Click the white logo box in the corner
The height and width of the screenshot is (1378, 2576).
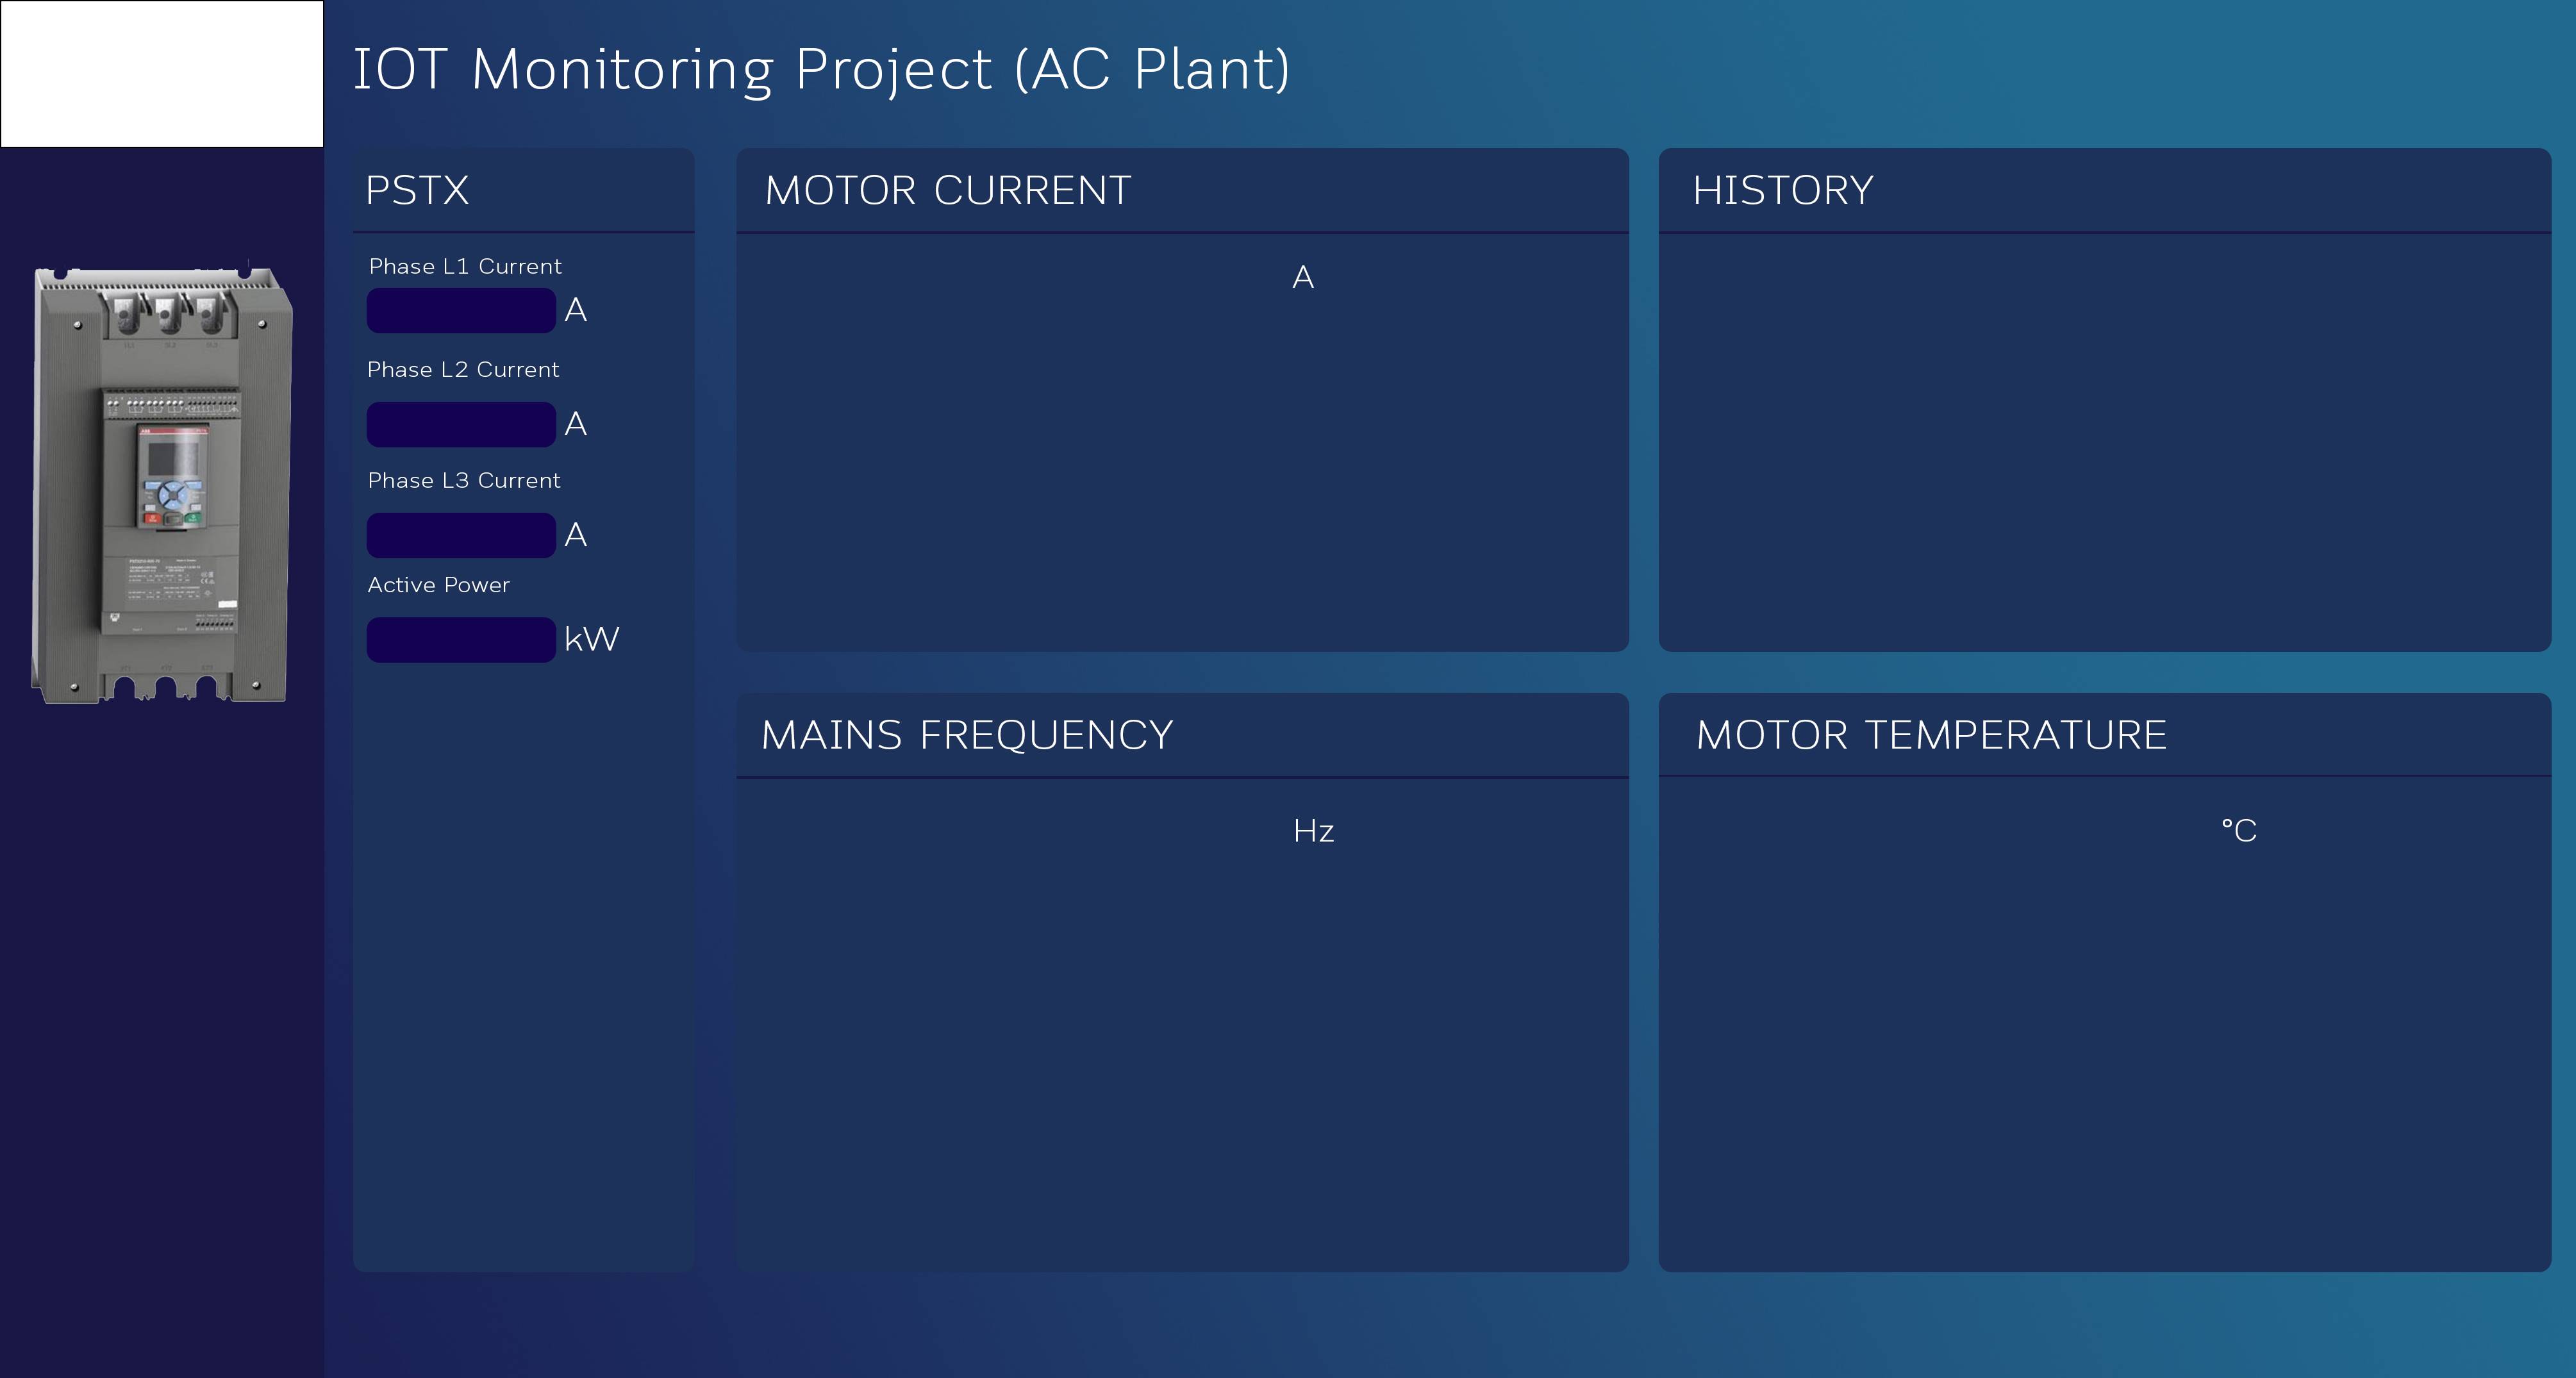pos(162,74)
